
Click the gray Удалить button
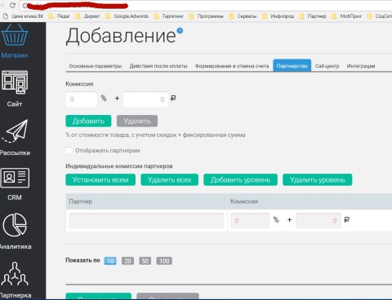(137, 121)
